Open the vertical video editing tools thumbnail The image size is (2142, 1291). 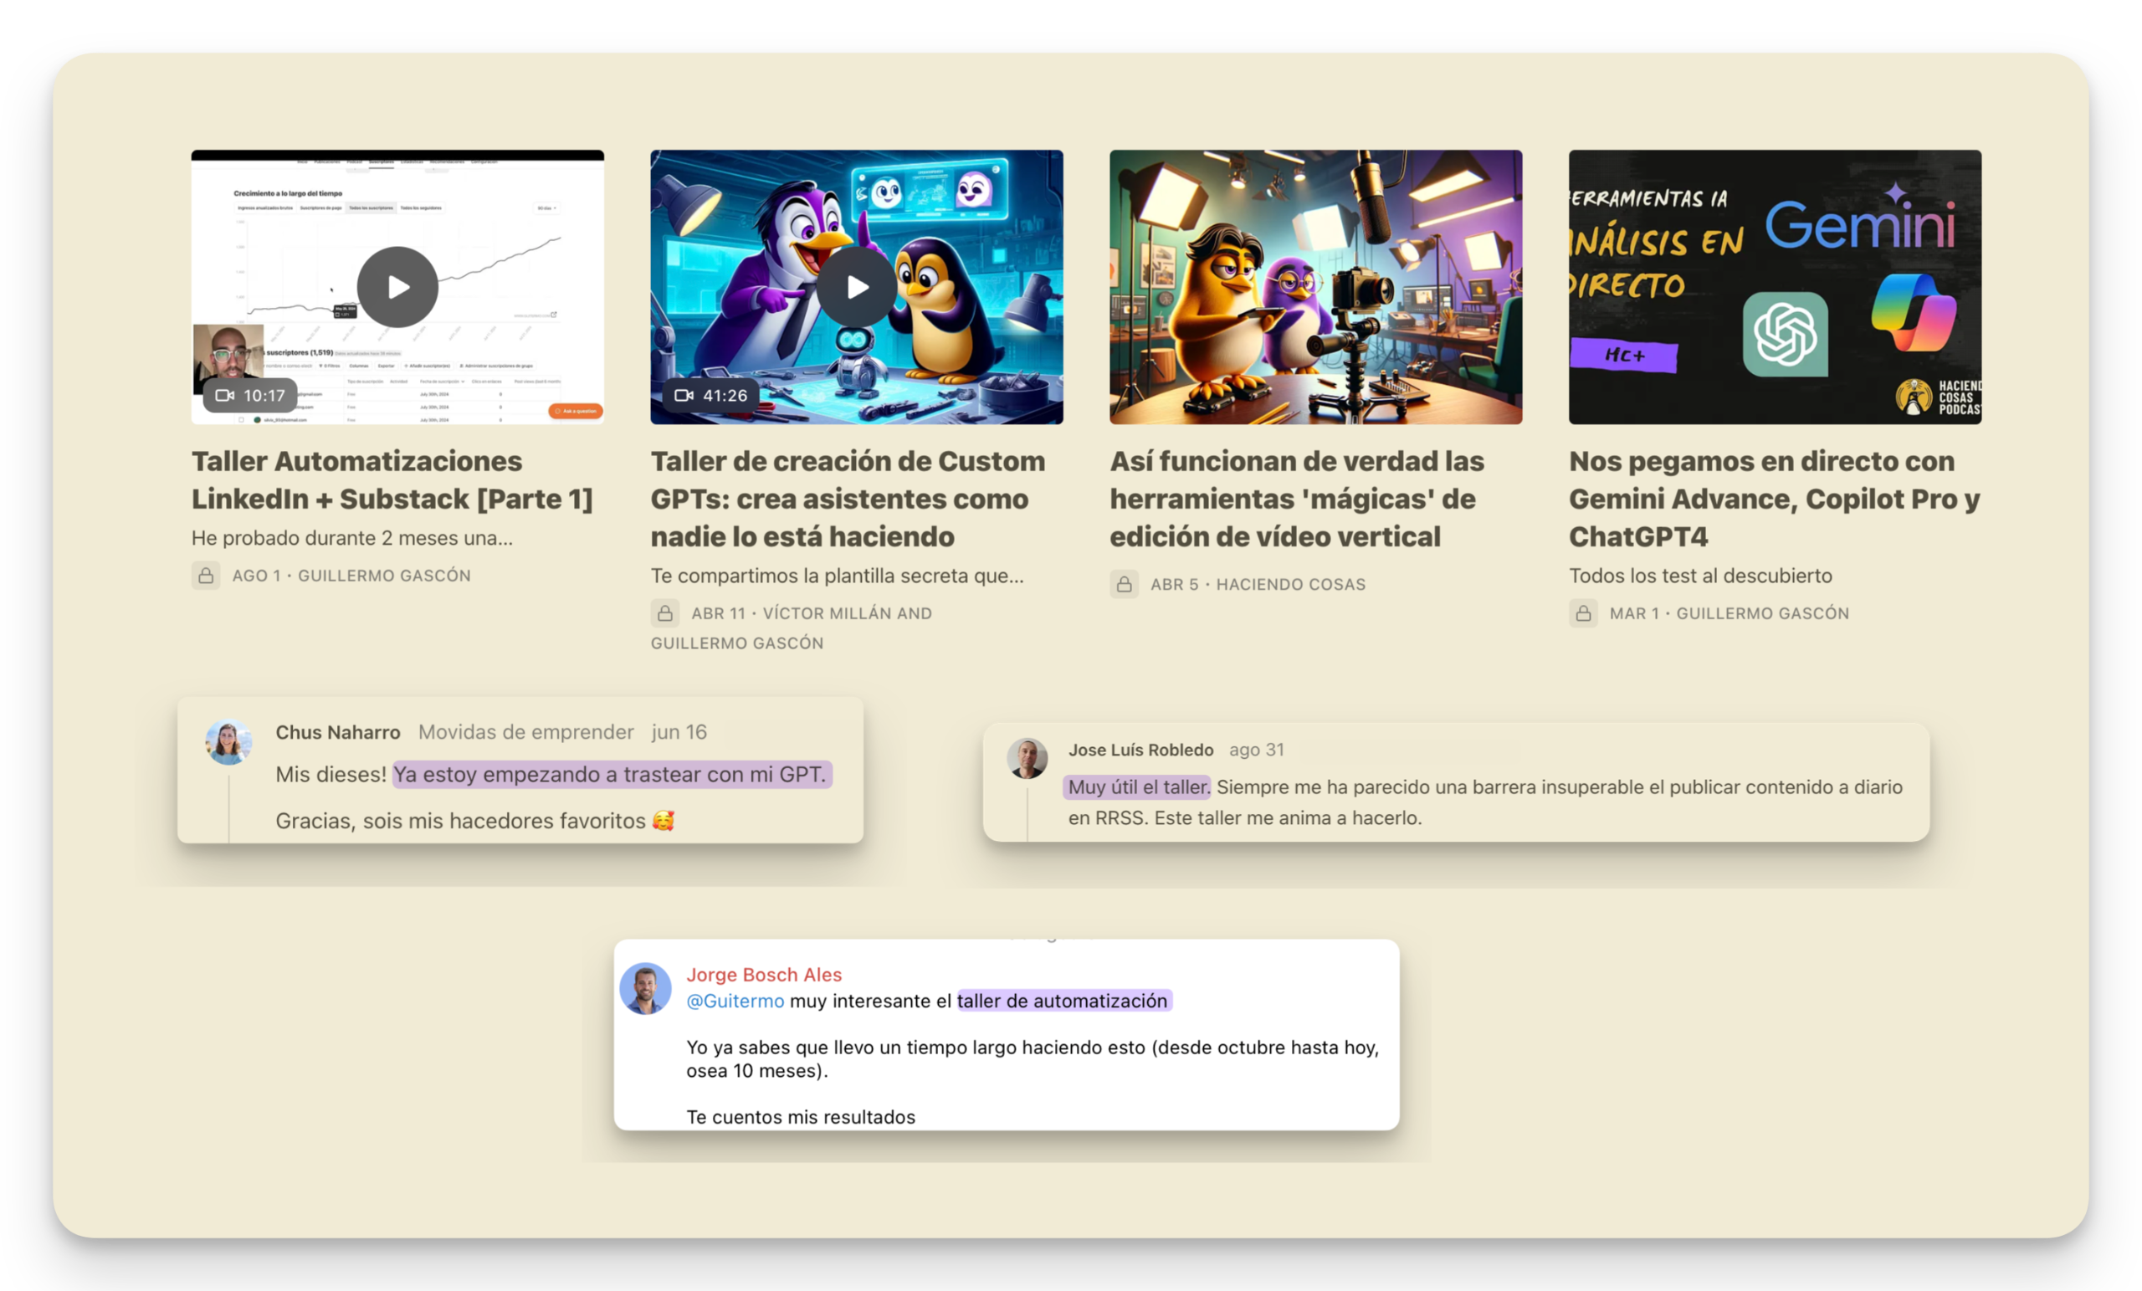1315,287
